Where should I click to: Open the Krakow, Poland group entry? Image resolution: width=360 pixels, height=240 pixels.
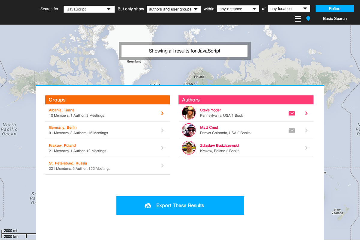tap(62, 145)
